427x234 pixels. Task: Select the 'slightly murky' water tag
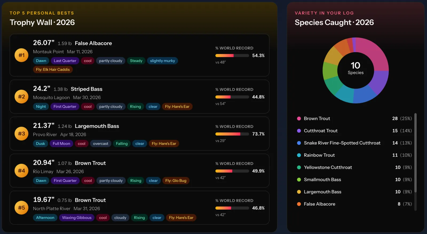[x=163, y=61]
